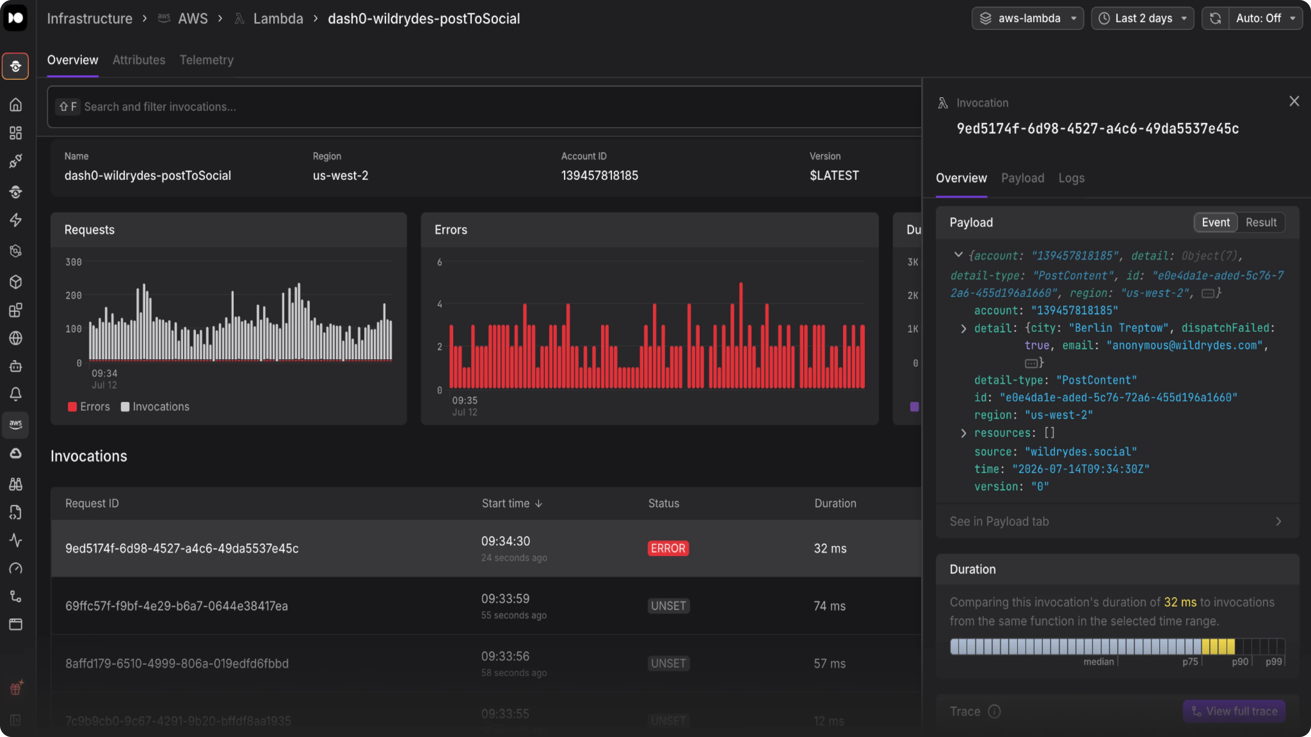Image resolution: width=1311 pixels, height=737 pixels.
Task: Toggle the Invocations legend in Requests chart
Action: [155, 406]
